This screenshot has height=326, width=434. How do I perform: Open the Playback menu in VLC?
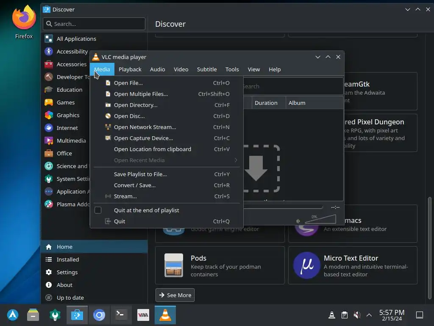(130, 69)
